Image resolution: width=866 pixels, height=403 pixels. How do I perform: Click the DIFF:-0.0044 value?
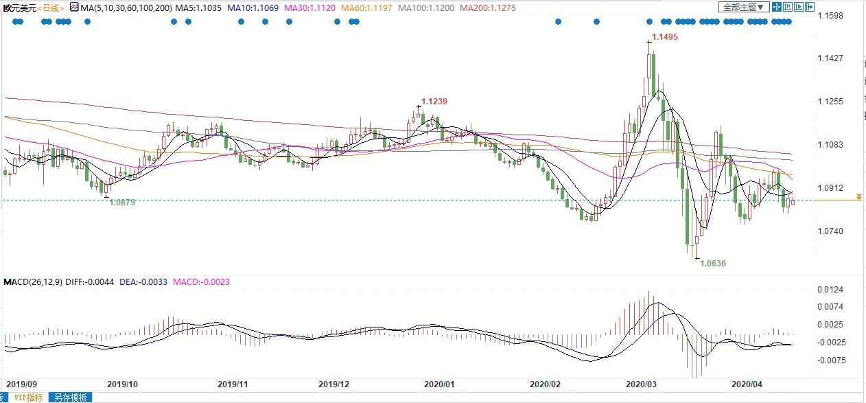pos(90,283)
